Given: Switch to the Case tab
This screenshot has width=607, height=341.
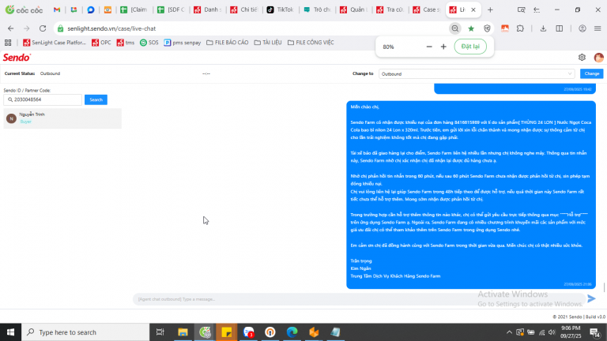Looking at the screenshot, I should (x=426, y=9).
